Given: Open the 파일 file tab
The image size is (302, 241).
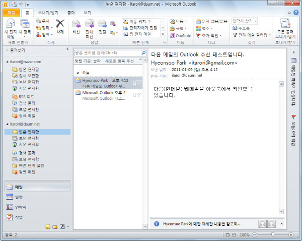Looking at the screenshot, I should coord(11,13).
